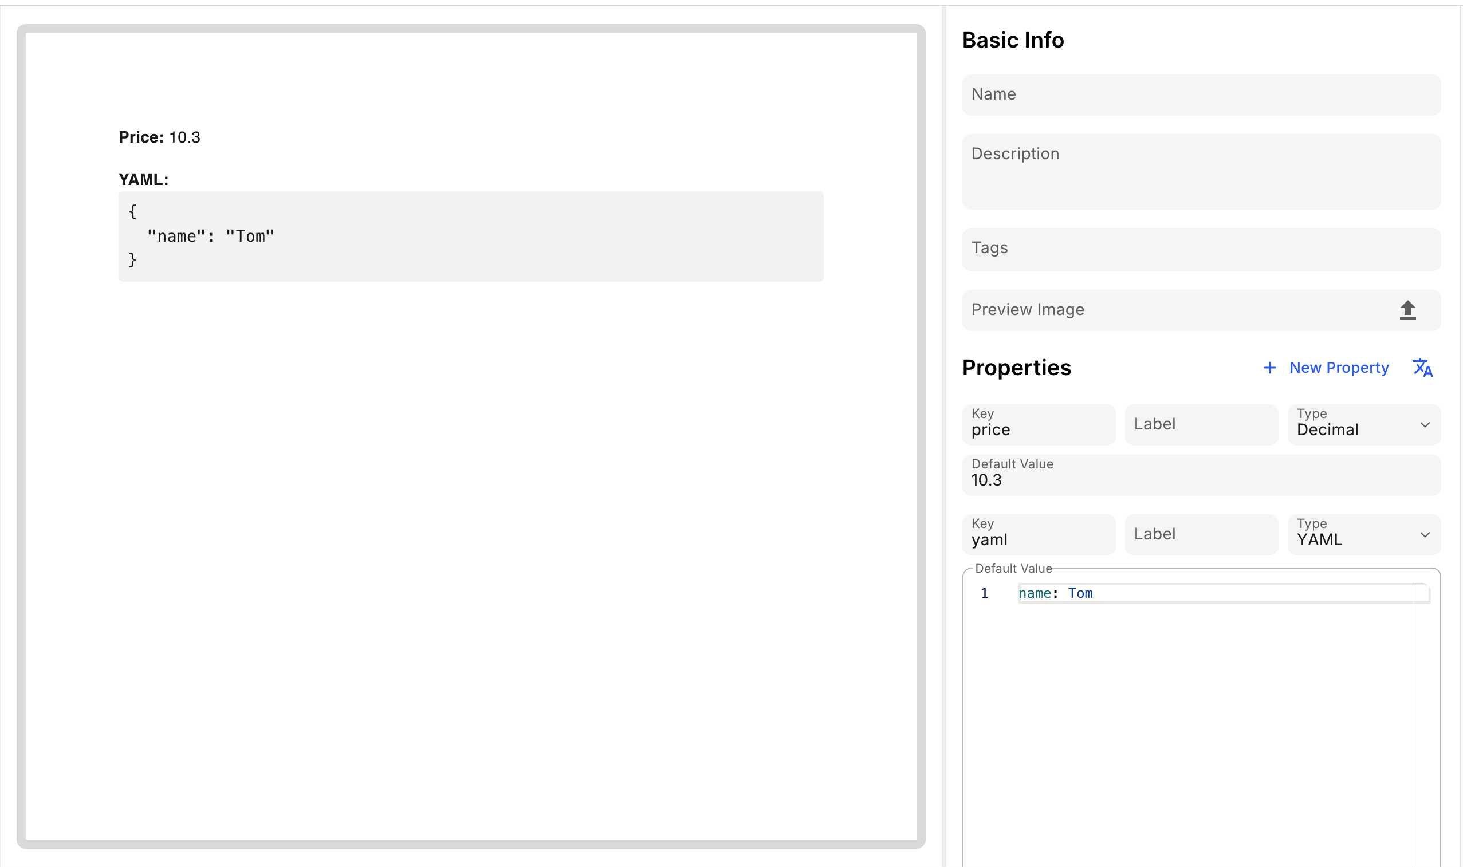Viewport: 1463px width, 867px height.
Task: Click the translate properties icon
Action: [x=1422, y=368]
